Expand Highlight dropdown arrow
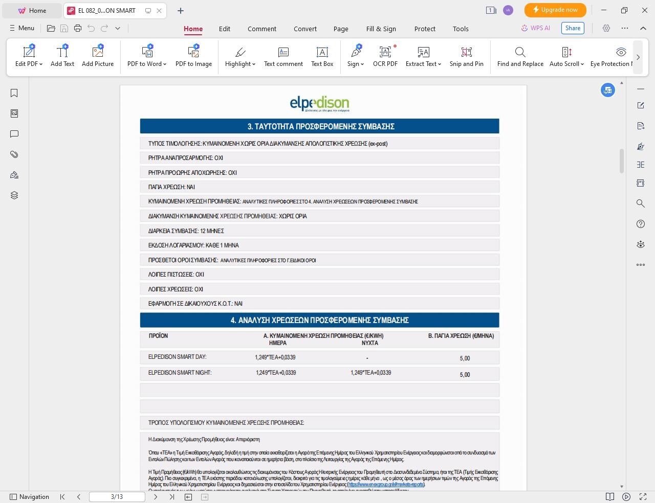Screen dimensions: 655x503 (253, 64)
